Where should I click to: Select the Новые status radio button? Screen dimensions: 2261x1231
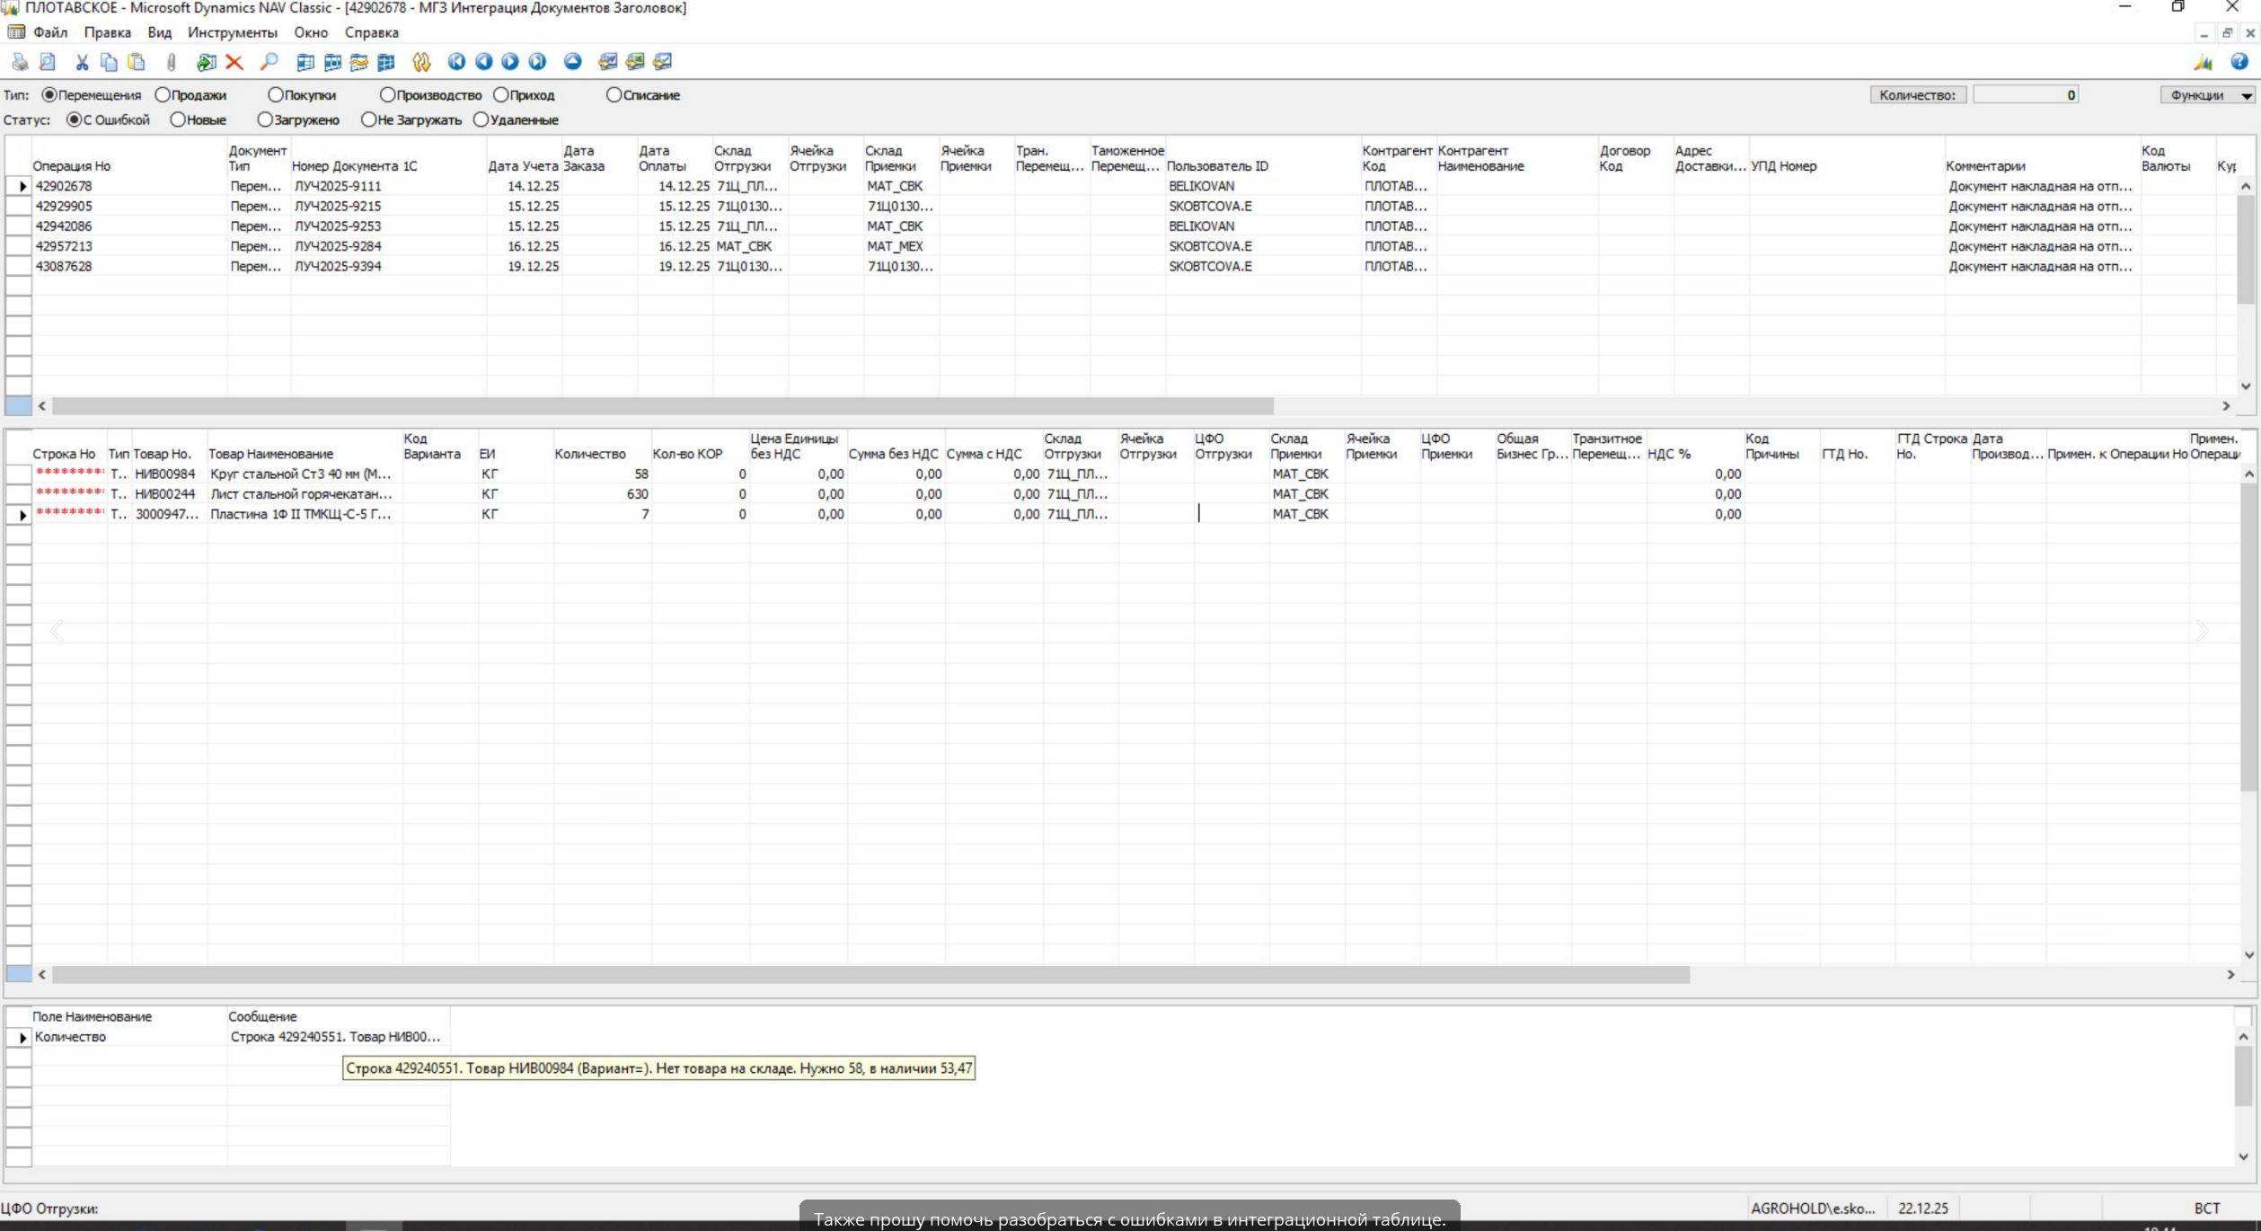(178, 120)
